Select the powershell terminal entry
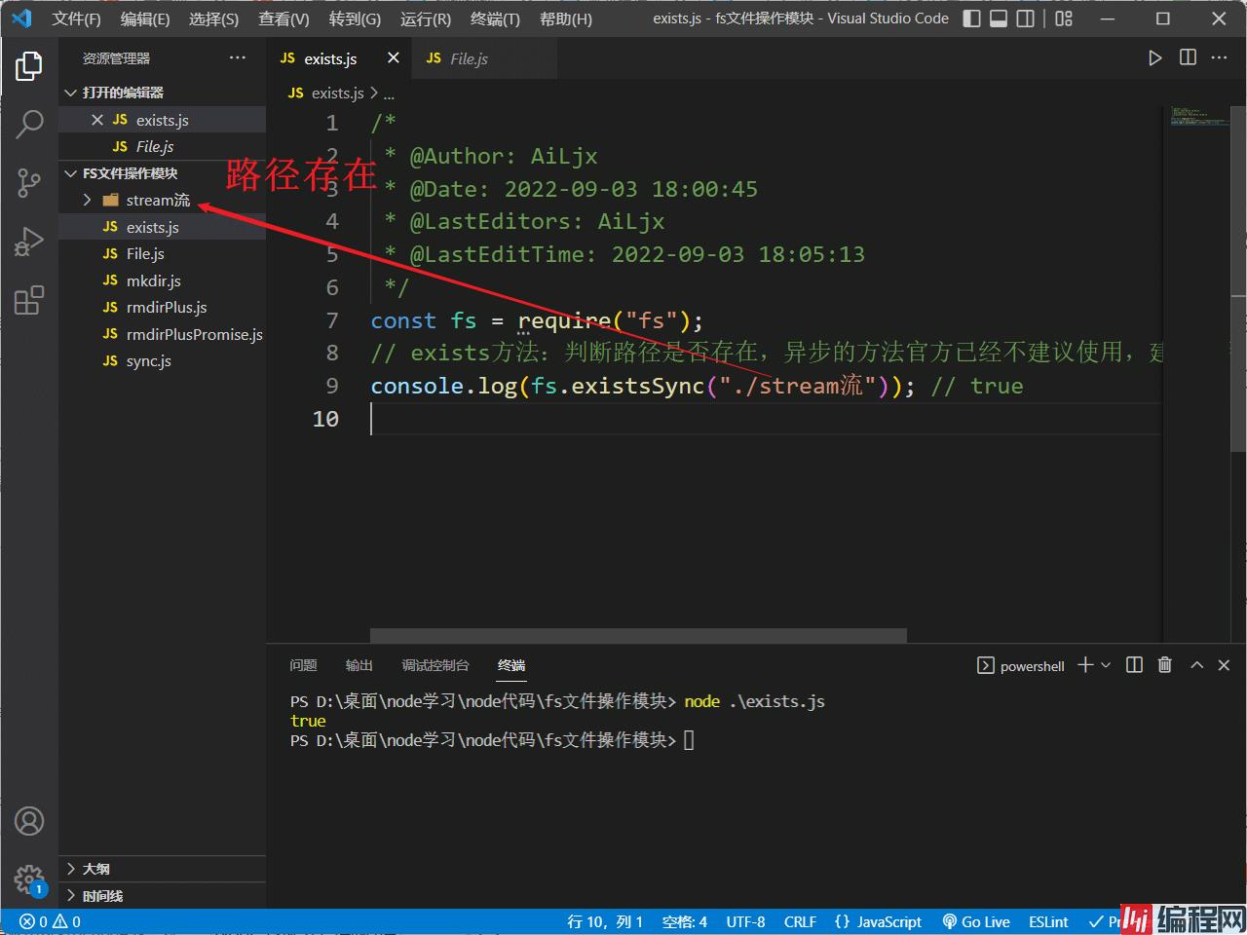This screenshot has height=935, width=1247. (1020, 666)
